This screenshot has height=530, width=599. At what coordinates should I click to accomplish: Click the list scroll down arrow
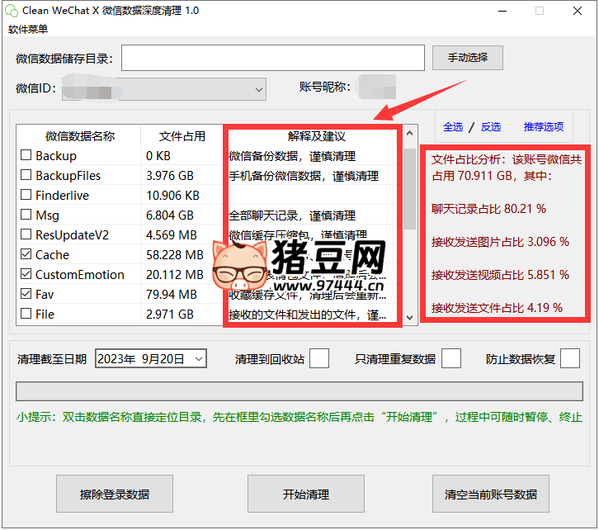tap(409, 318)
